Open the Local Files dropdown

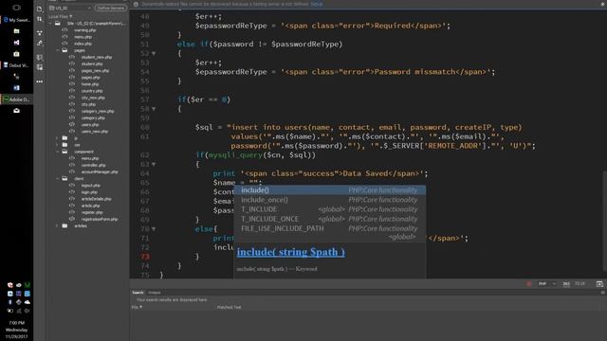(x=61, y=17)
